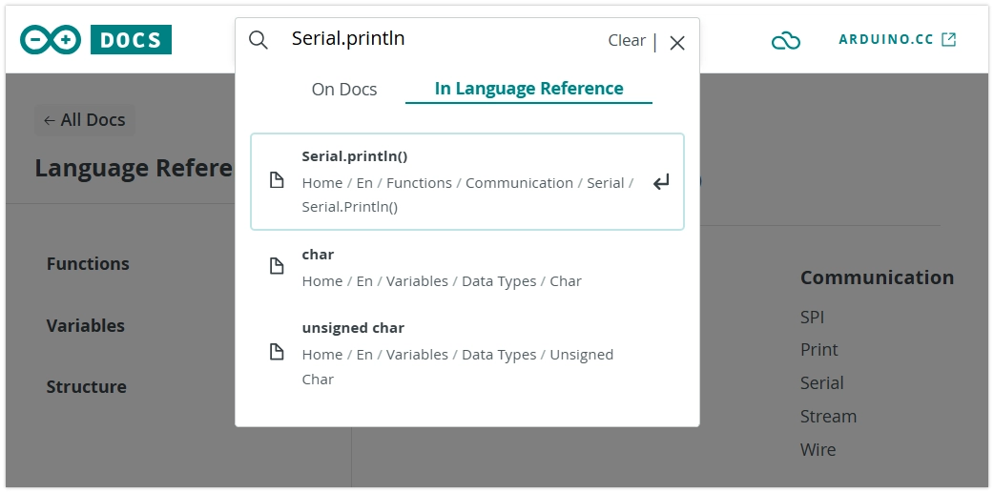The image size is (994, 493).
Task: Click the document icon next to char result
Action: click(x=277, y=267)
